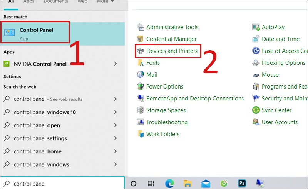Select 'control panel home' web suggestion
This screenshot has height=189, width=308.
pyautogui.click(x=37, y=151)
